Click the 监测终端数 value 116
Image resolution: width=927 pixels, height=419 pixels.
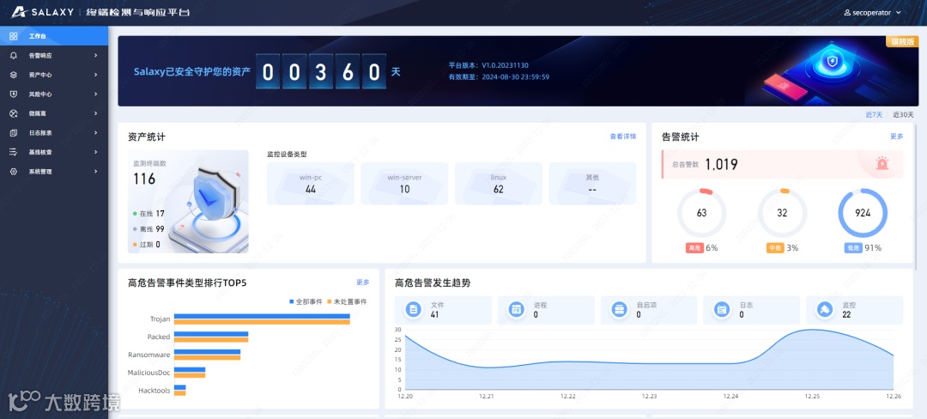(143, 179)
